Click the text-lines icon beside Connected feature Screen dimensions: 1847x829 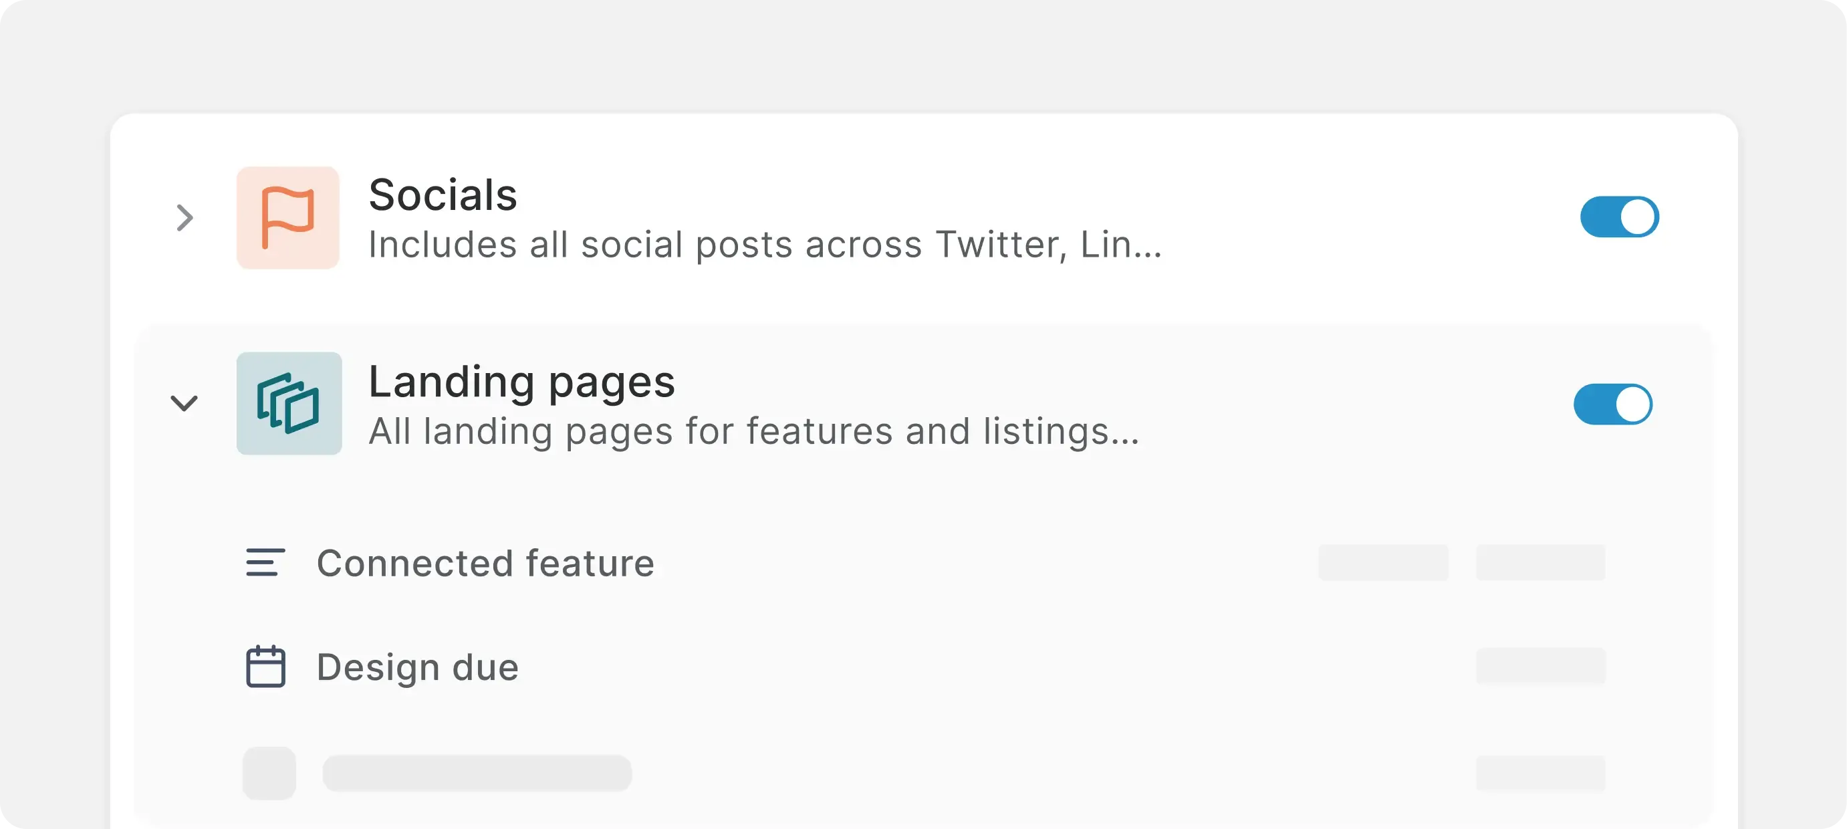pyautogui.click(x=265, y=562)
